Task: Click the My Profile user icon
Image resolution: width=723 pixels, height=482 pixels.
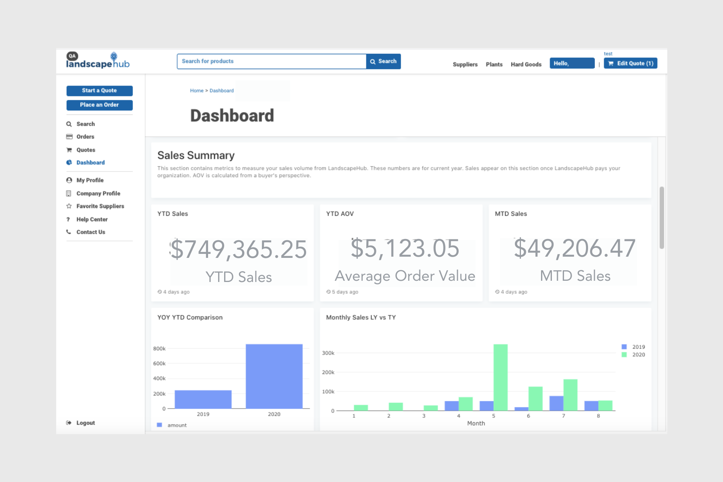Action: coord(69,180)
